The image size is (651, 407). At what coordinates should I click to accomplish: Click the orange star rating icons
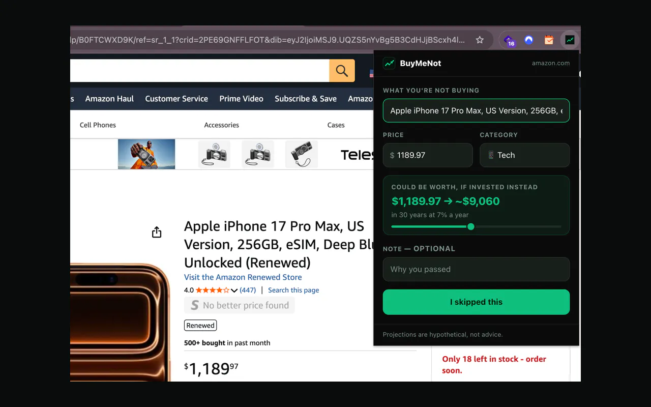pos(212,290)
